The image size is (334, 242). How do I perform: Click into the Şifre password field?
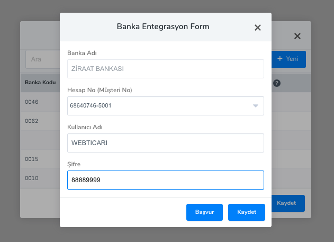click(x=165, y=180)
